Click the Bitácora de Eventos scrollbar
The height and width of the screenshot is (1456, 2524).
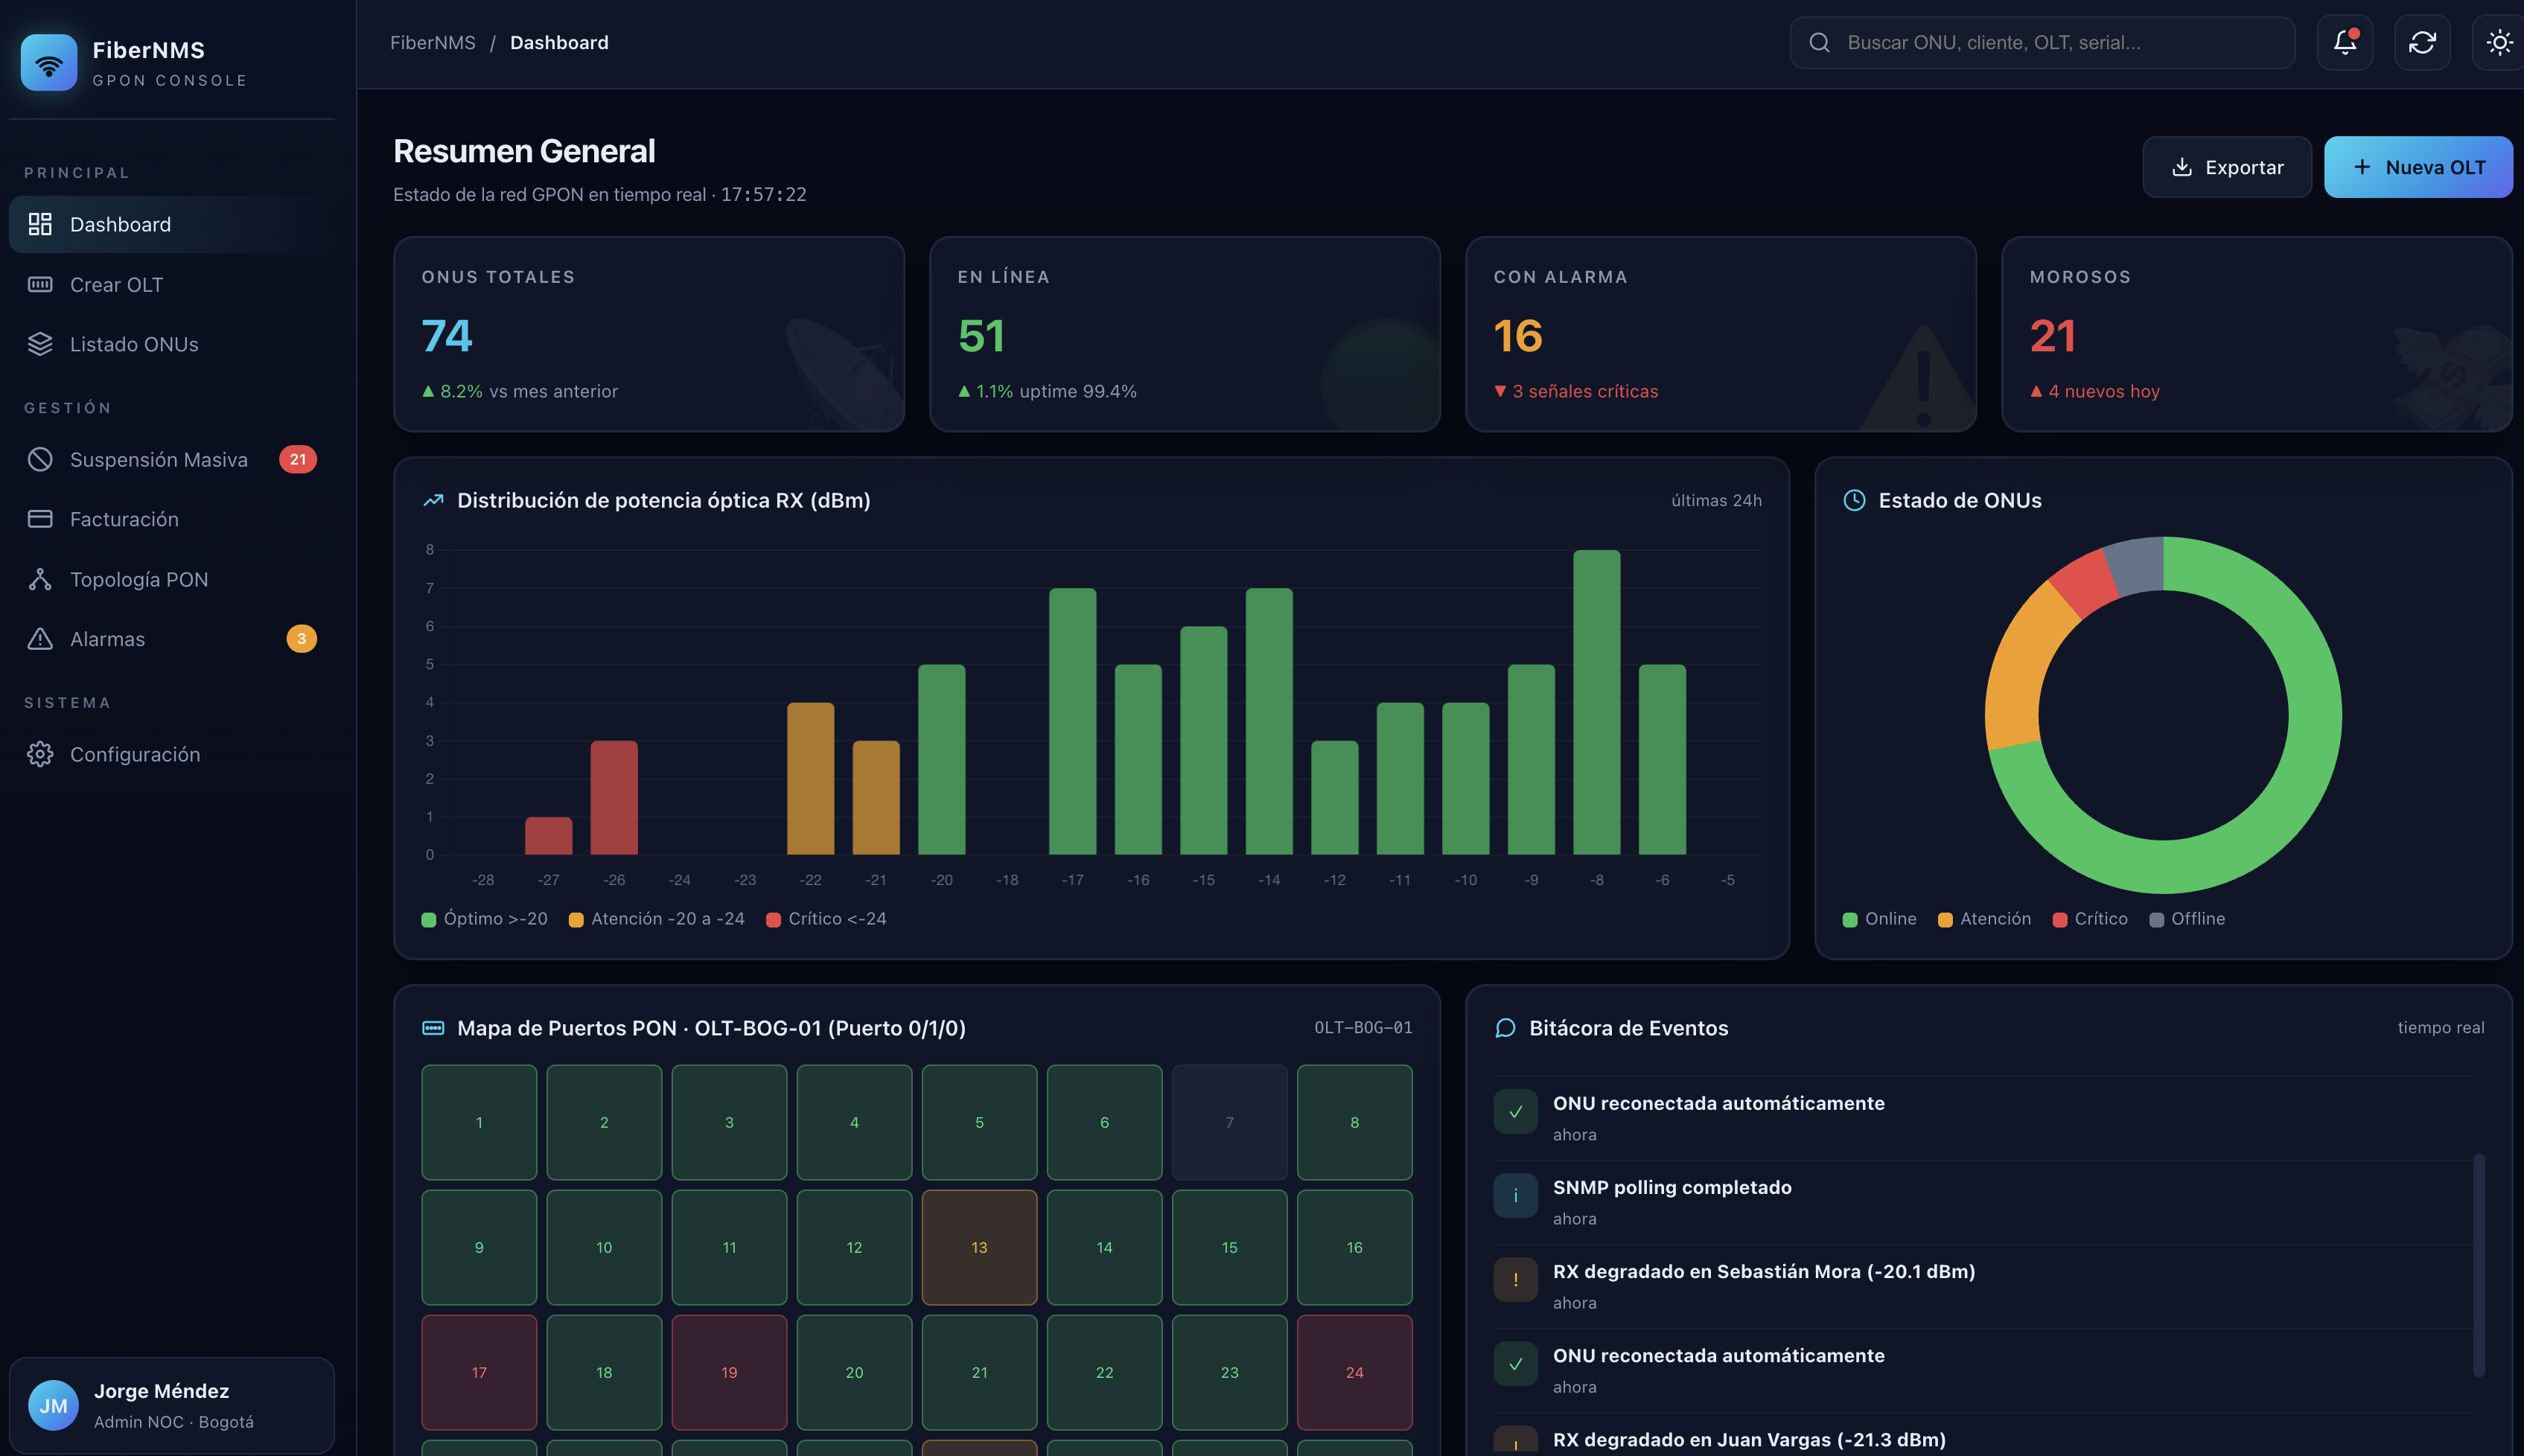(x=2479, y=1265)
